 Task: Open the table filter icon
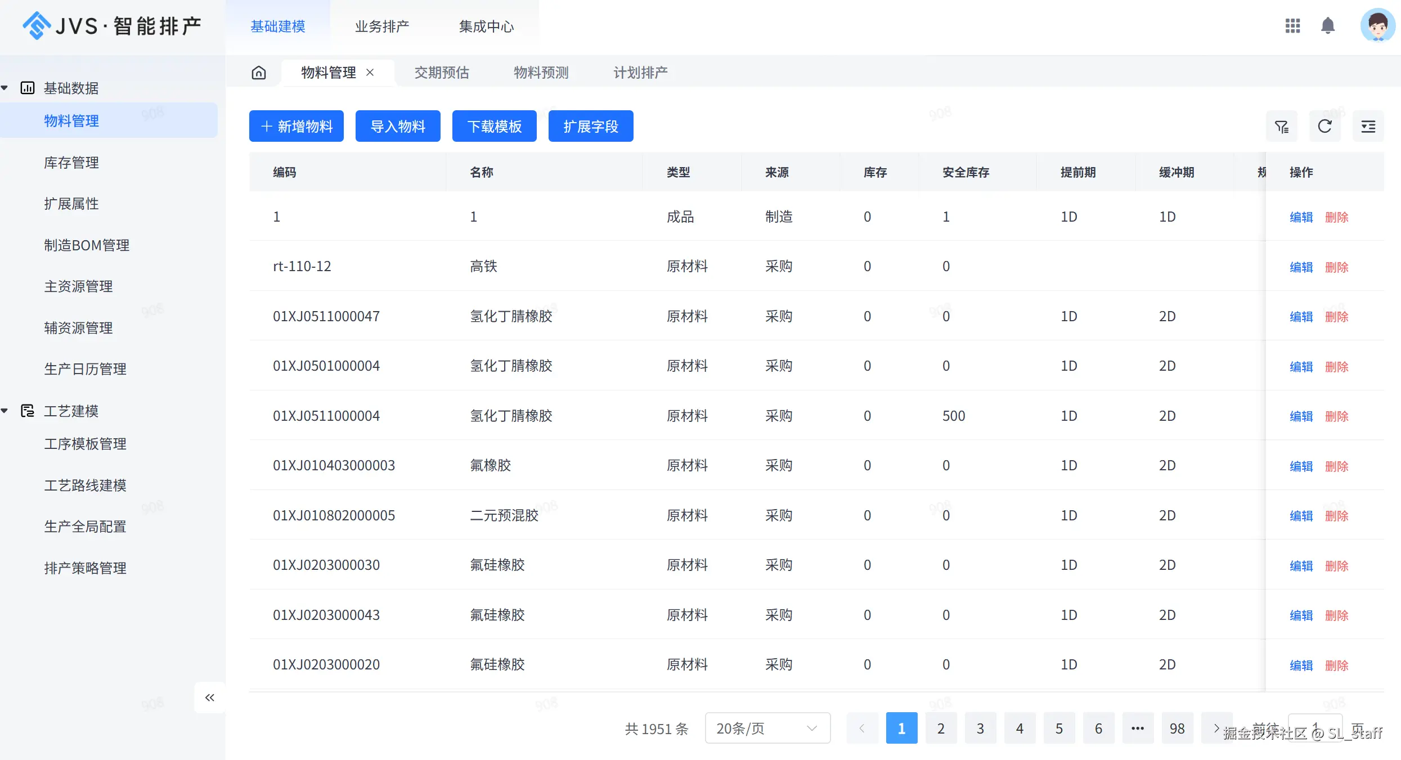[x=1282, y=127]
